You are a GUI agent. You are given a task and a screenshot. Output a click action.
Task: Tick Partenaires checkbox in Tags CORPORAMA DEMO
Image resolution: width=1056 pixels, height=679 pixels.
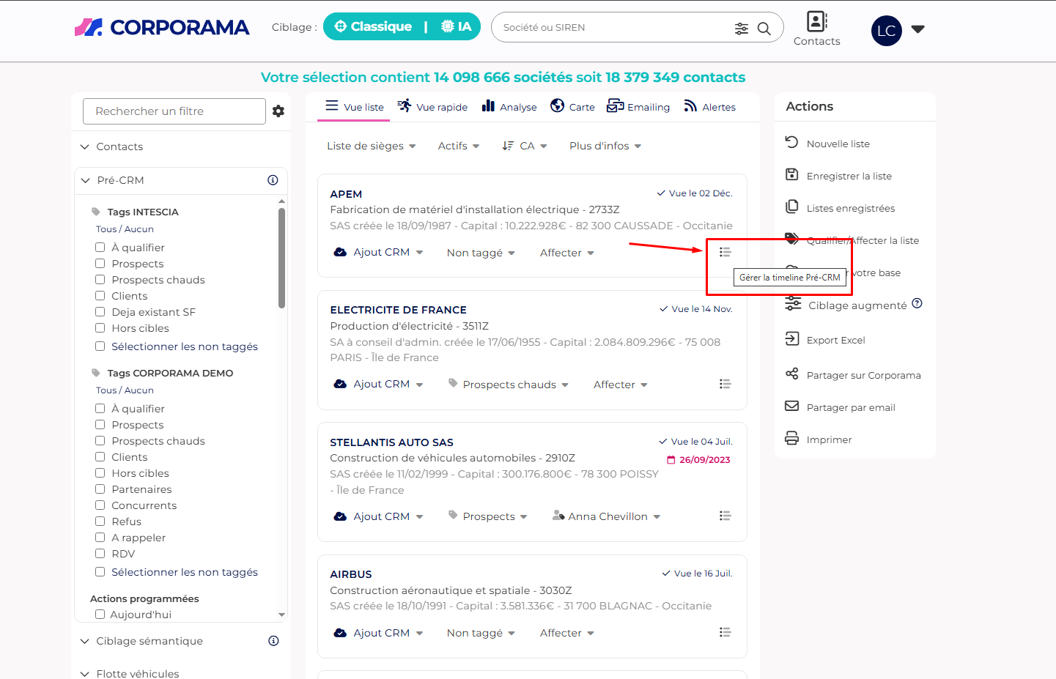pos(100,489)
